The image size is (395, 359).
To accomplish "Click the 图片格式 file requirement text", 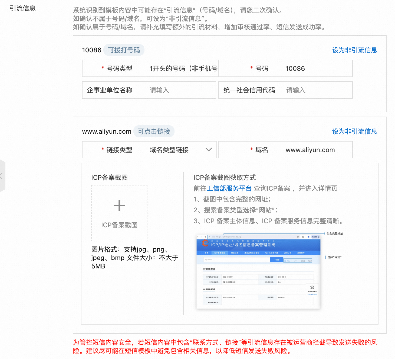I will pyautogui.click(x=135, y=258).
